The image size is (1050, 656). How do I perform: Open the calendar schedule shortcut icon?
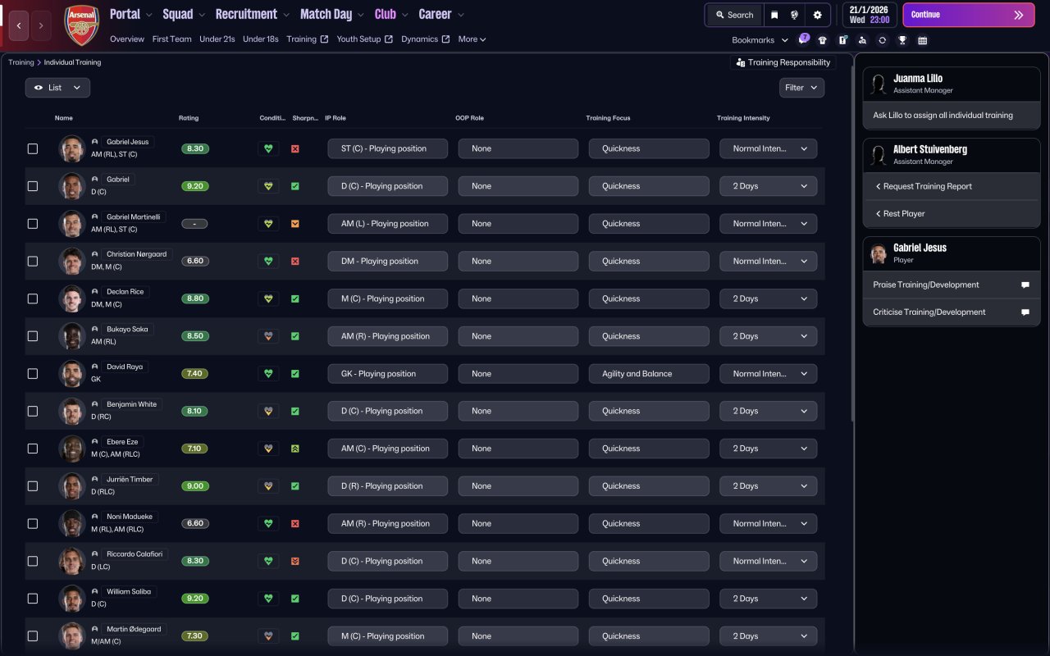[922, 40]
